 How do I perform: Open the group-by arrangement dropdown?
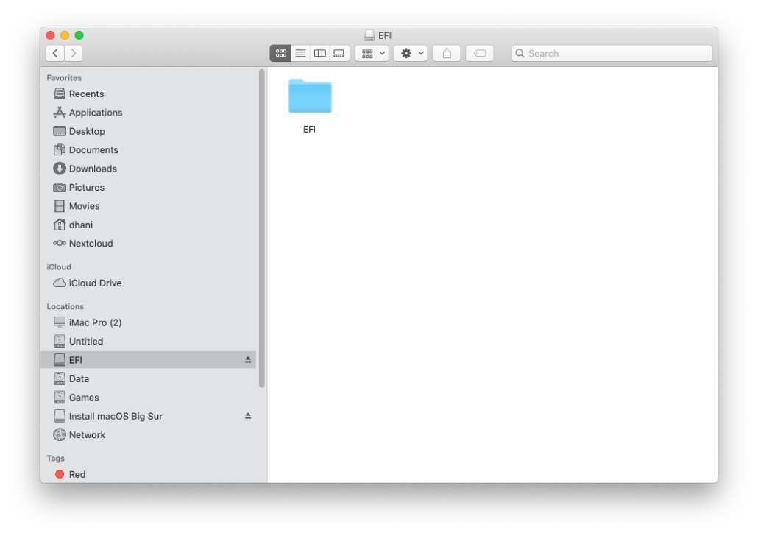click(372, 53)
